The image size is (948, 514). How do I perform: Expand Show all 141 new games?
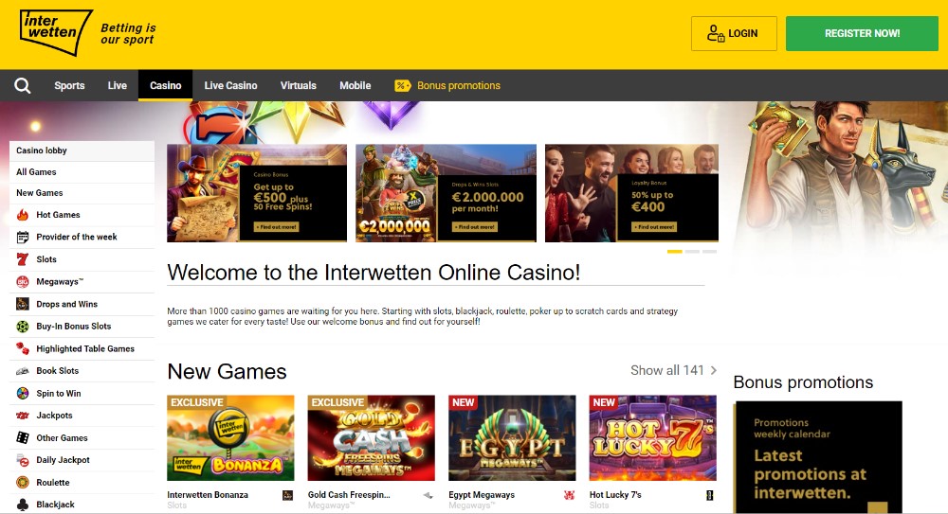click(673, 370)
